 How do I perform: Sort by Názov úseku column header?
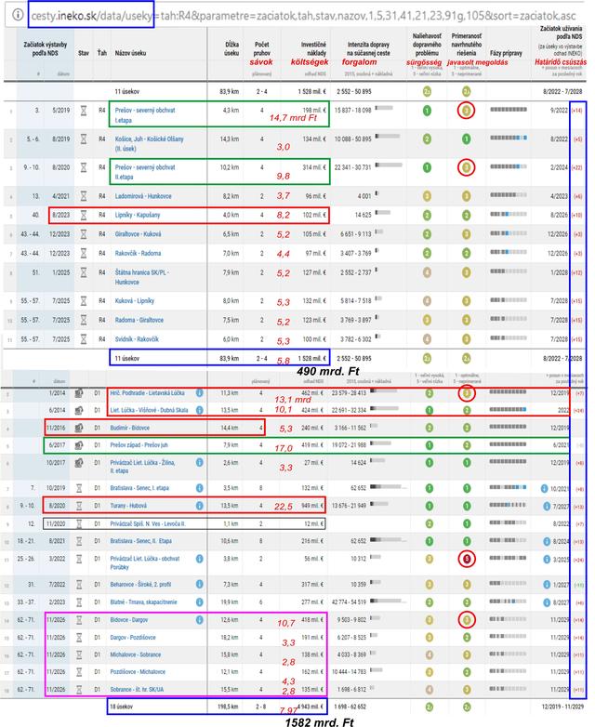tap(130, 53)
